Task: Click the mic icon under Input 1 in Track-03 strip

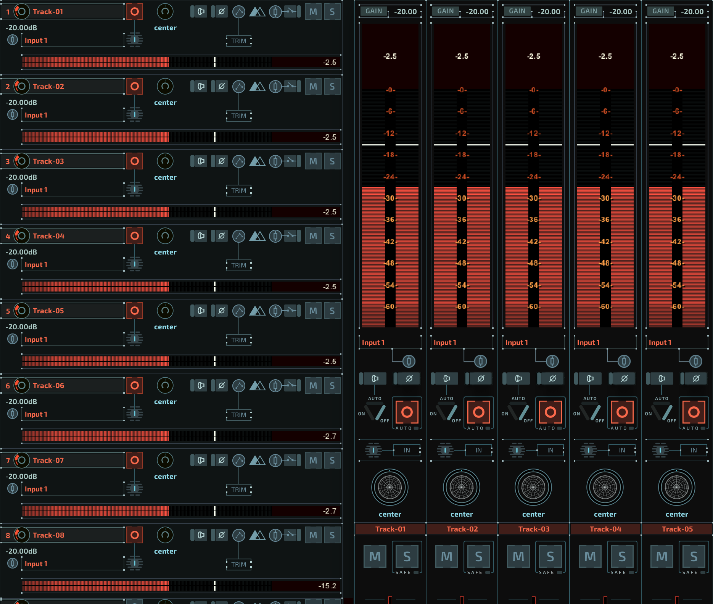Action: [552, 361]
